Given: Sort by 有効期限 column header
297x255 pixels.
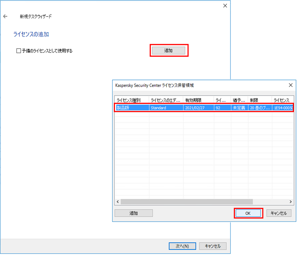Looking at the screenshot, I should (x=196, y=100).
